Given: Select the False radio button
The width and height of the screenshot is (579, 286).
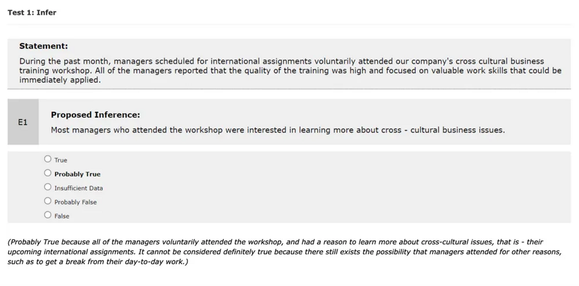Looking at the screenshot, I should pos(47,215).
